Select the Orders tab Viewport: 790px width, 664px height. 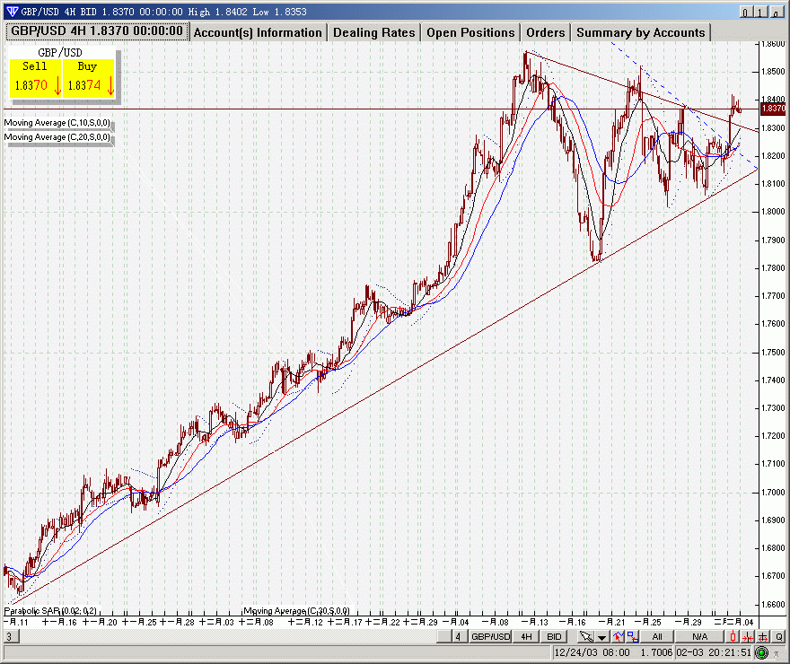[546, 32]
